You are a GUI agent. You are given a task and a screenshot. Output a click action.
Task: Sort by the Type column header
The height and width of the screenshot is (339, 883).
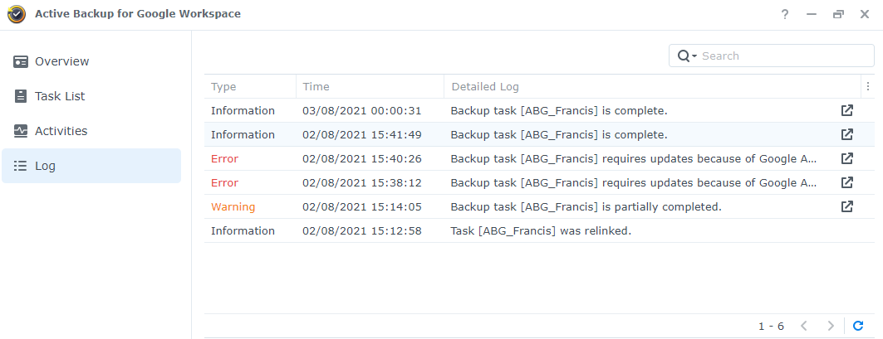[x=250, y=86]
